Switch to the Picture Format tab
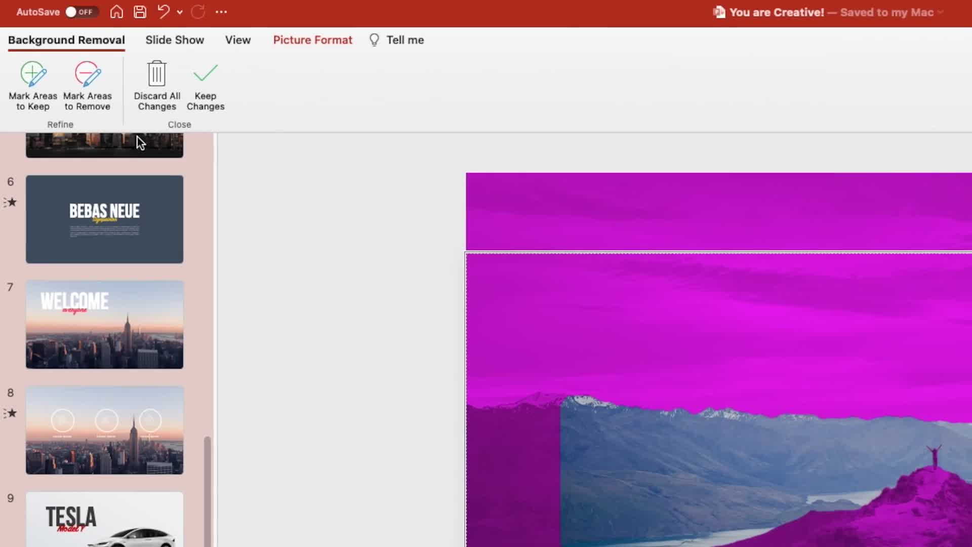The image size is (972, 547). point(312,40)
